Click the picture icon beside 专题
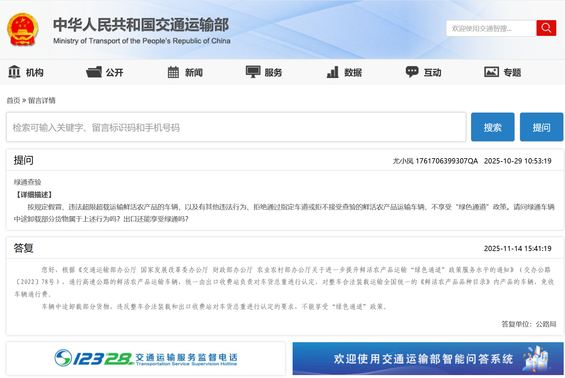 click(x=491, y=72)
